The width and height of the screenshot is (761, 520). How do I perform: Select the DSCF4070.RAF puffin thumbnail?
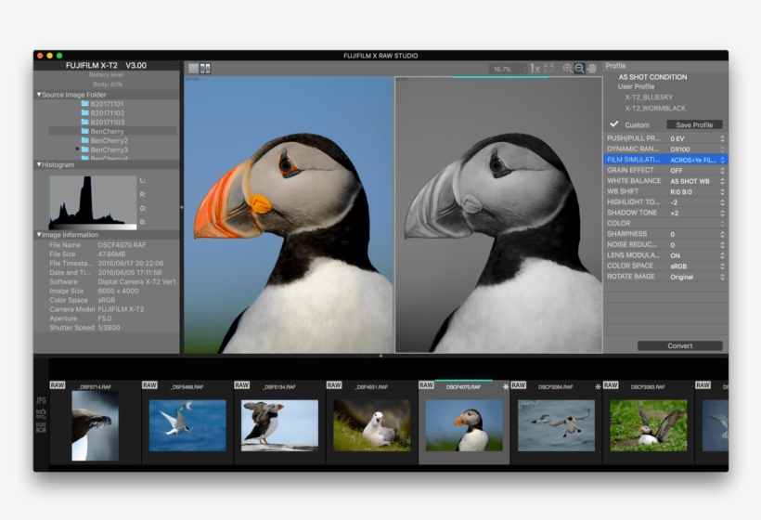[464, 425]
